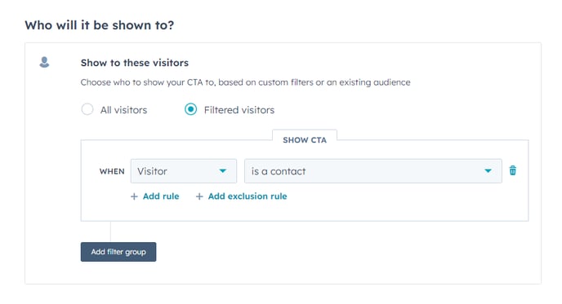Expand 'is a contact' via its caret arrow
The width and height of the screenshot is (562, 304).
pyautogui.click(x=488, y=171)
